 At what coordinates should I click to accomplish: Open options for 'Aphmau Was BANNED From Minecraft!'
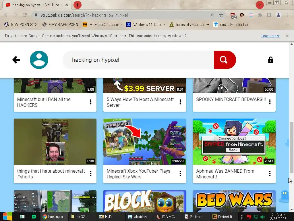[270, 174]
